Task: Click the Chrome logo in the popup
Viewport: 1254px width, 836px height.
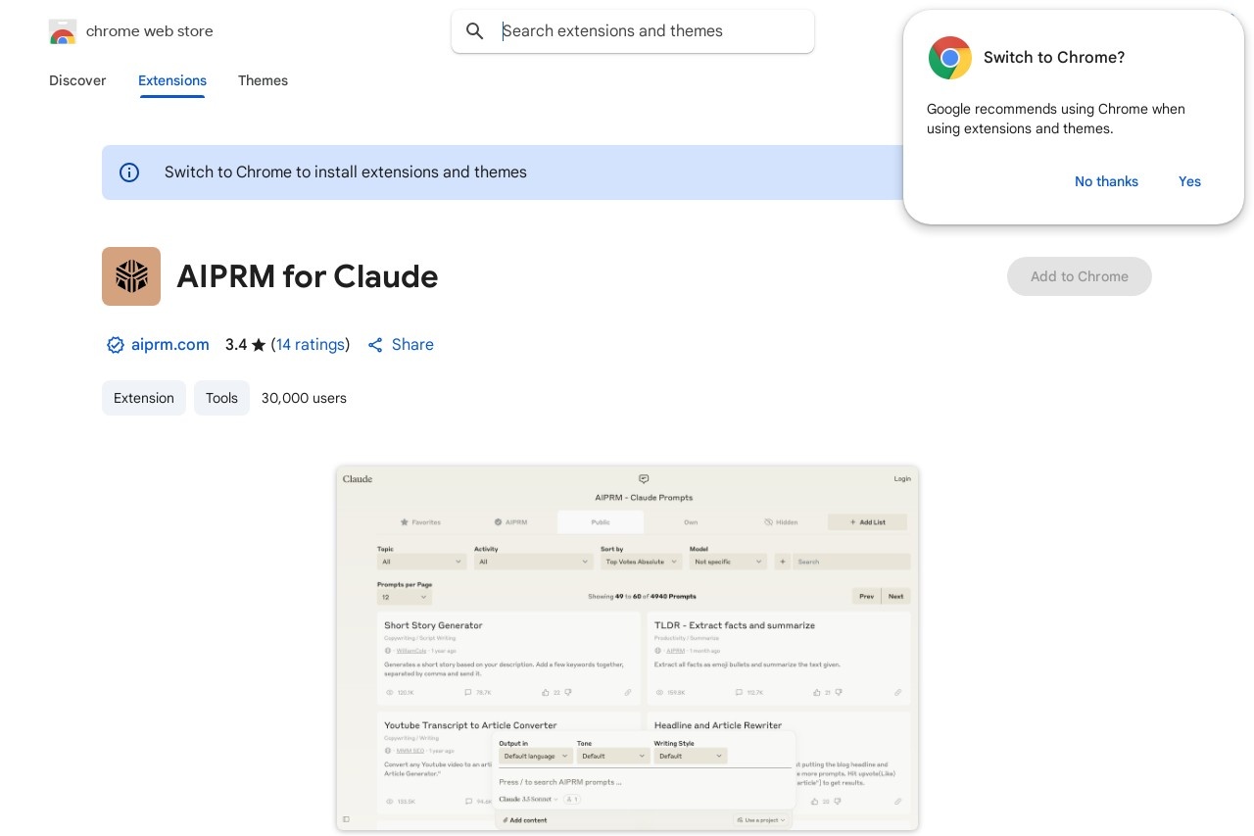Action: 950,58
